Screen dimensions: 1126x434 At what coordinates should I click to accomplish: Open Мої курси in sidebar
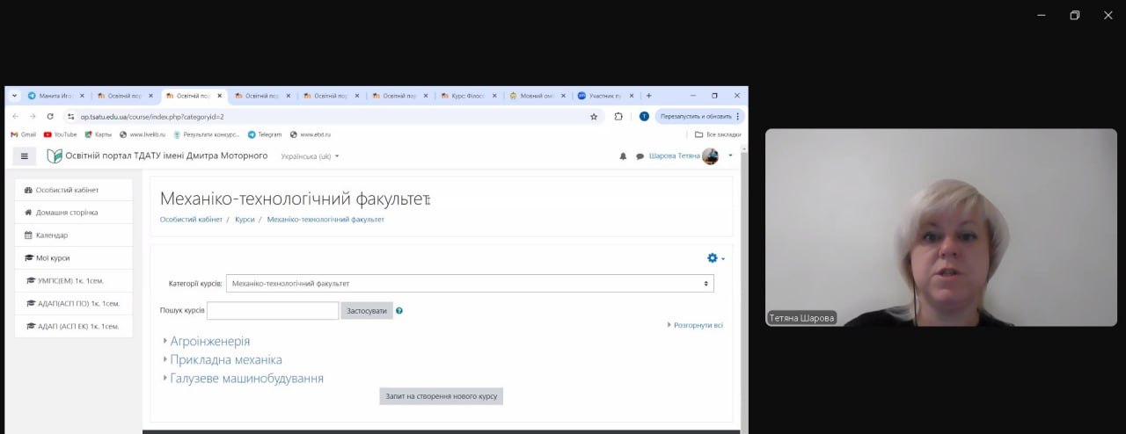[x=74, y=258]
